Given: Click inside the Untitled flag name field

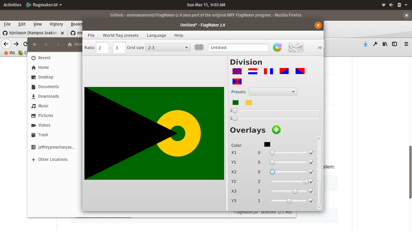Looking at the screenshot, I should coord(238,47).
